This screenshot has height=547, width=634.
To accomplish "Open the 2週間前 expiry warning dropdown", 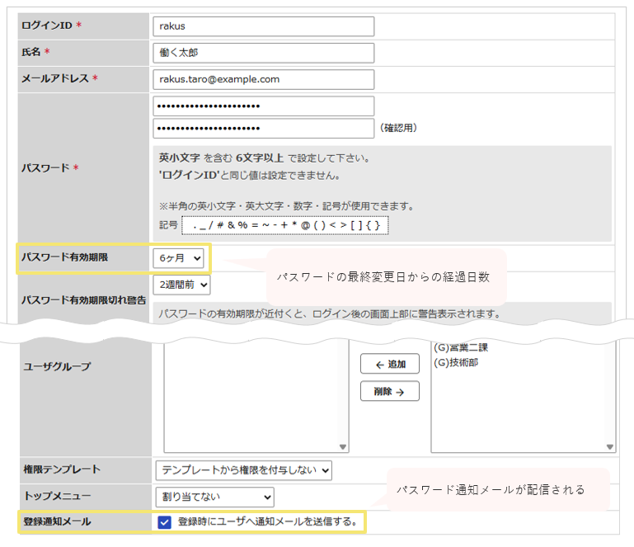I will pos(181,285).
